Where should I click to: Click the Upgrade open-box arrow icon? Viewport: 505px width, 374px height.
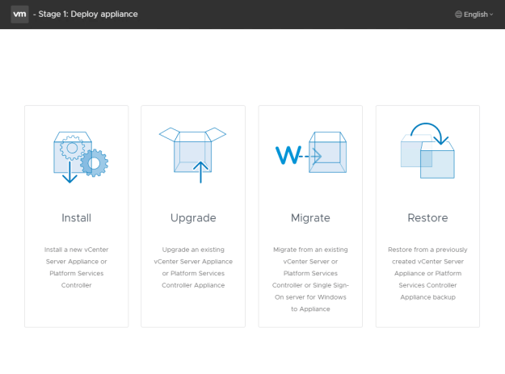[x=192, y=155]
